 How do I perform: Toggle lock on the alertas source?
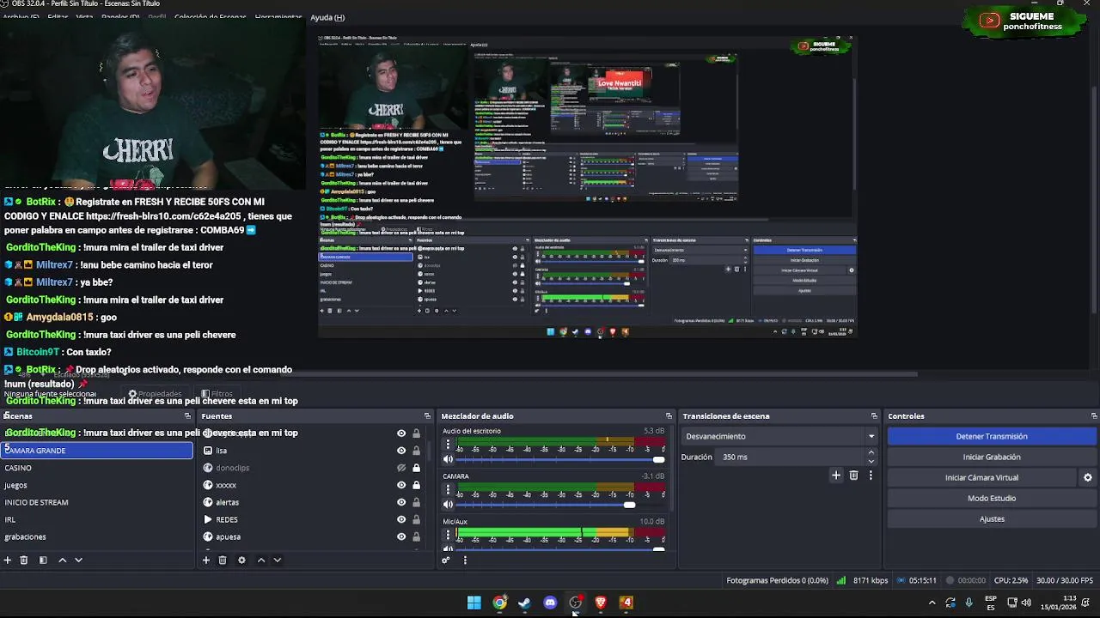point(416,502)
